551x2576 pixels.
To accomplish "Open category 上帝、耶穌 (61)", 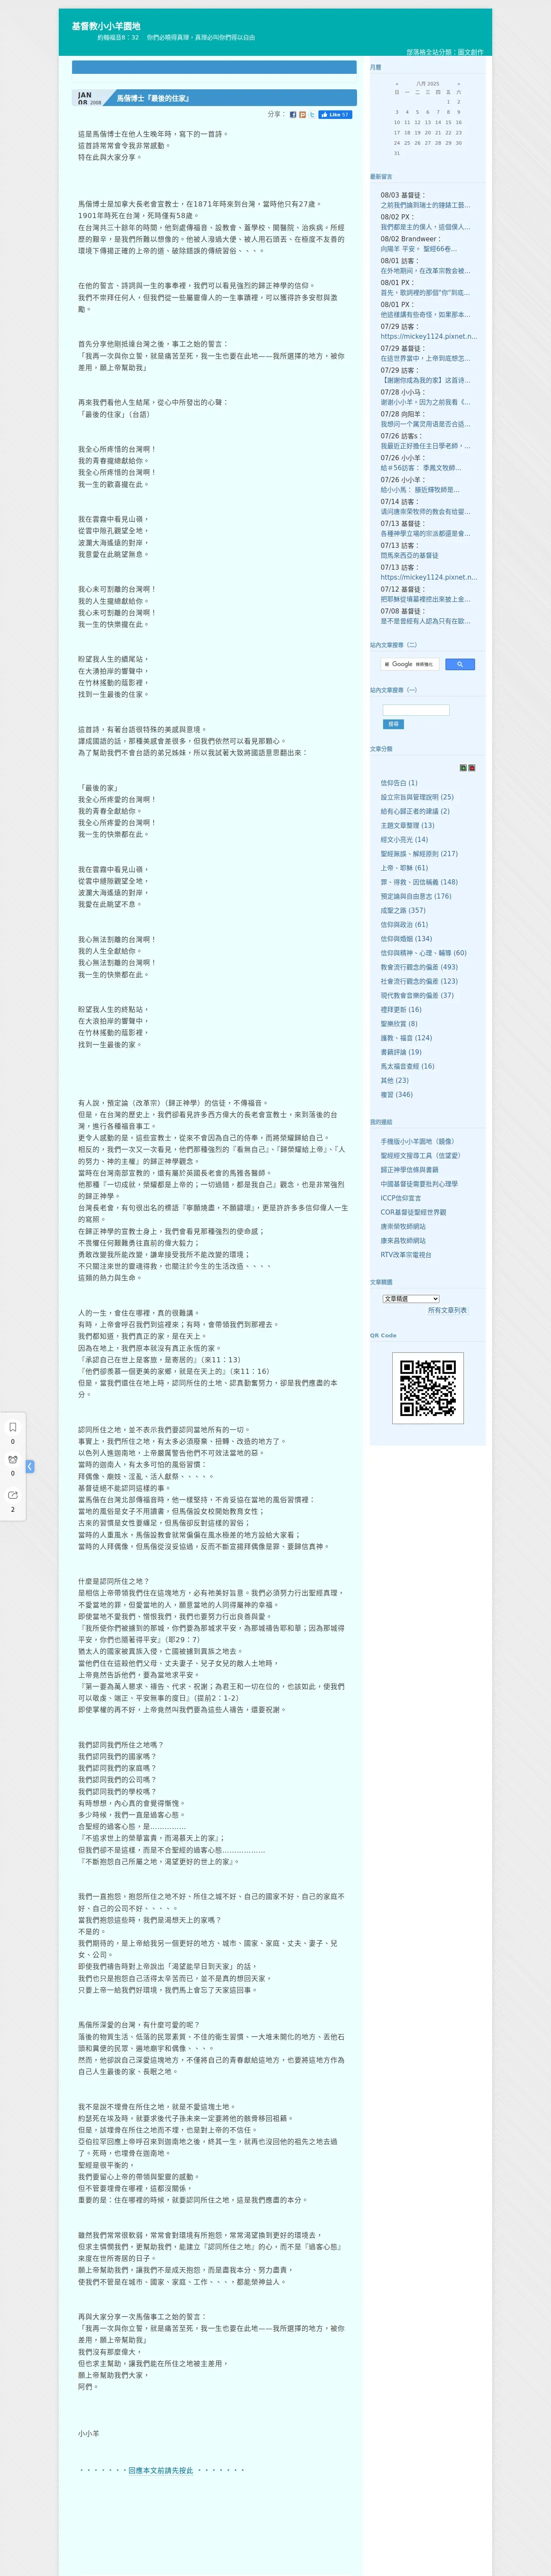I will pos(404,868).
